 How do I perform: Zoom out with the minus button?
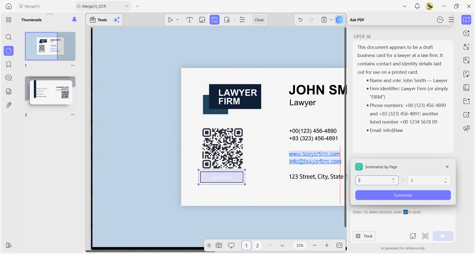point(314,246)
